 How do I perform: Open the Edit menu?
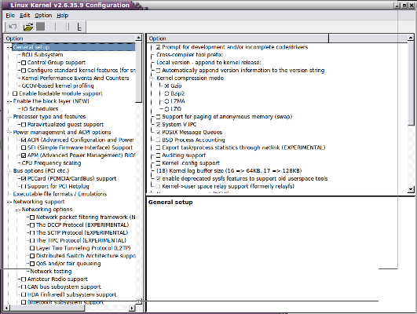click(24, 16)
